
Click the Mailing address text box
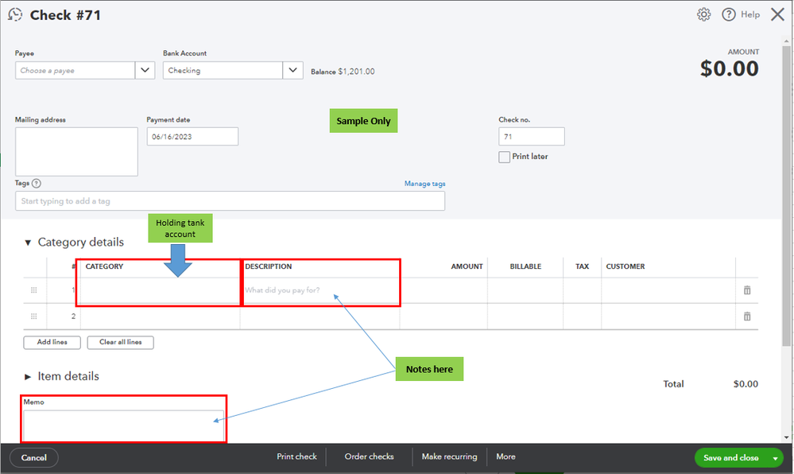click(76, 152)
